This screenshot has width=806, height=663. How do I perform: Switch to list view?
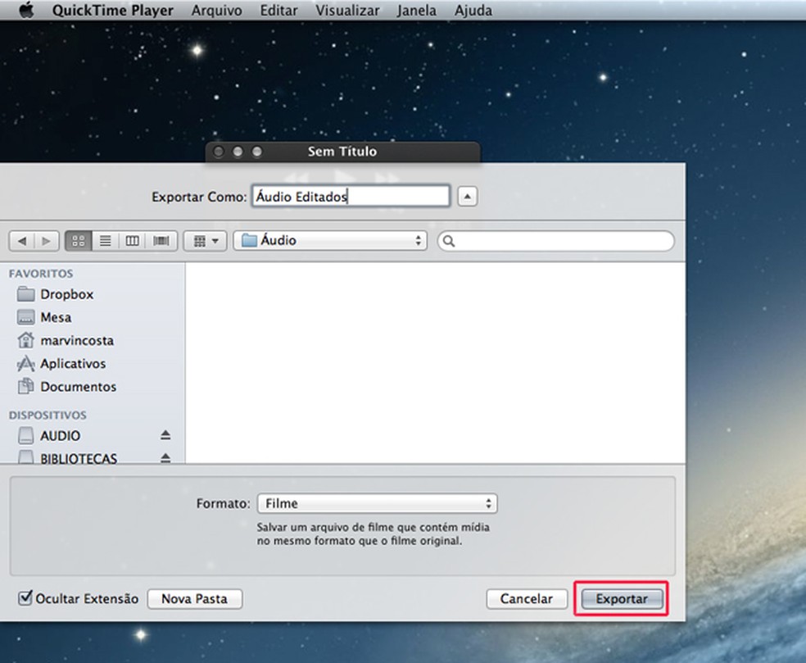106,241
